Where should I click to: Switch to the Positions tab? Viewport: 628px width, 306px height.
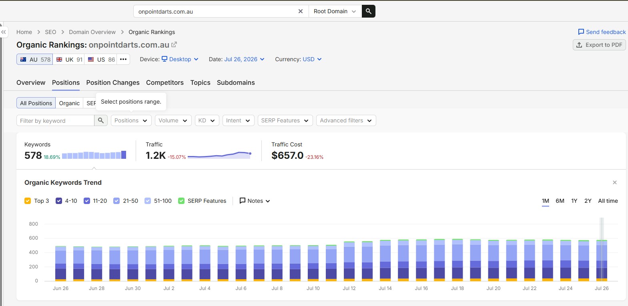tap(66, 82)
